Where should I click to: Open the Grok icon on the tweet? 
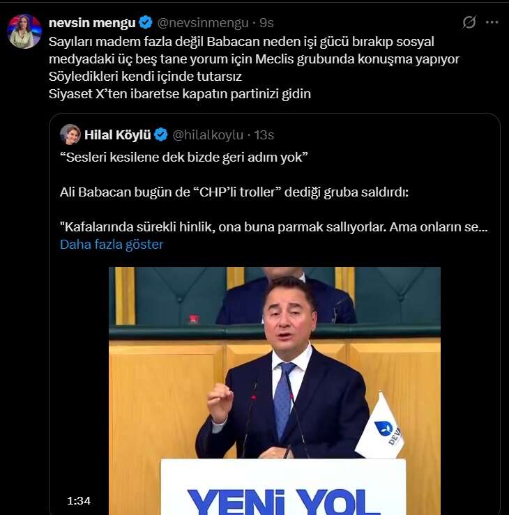(x=469, y=22)
